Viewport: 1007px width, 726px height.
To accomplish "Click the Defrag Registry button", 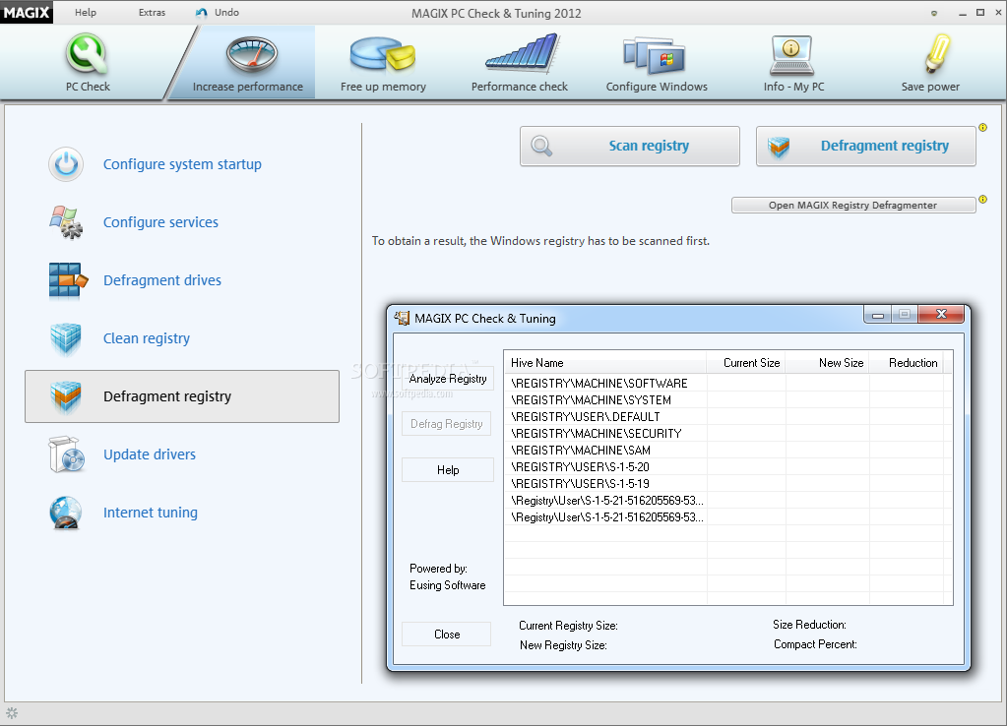I will pos(446,424).
